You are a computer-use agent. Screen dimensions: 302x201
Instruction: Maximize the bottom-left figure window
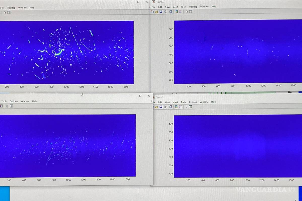(140, 96)
